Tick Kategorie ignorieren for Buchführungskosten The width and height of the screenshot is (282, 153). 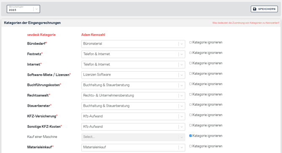point(191,84)
